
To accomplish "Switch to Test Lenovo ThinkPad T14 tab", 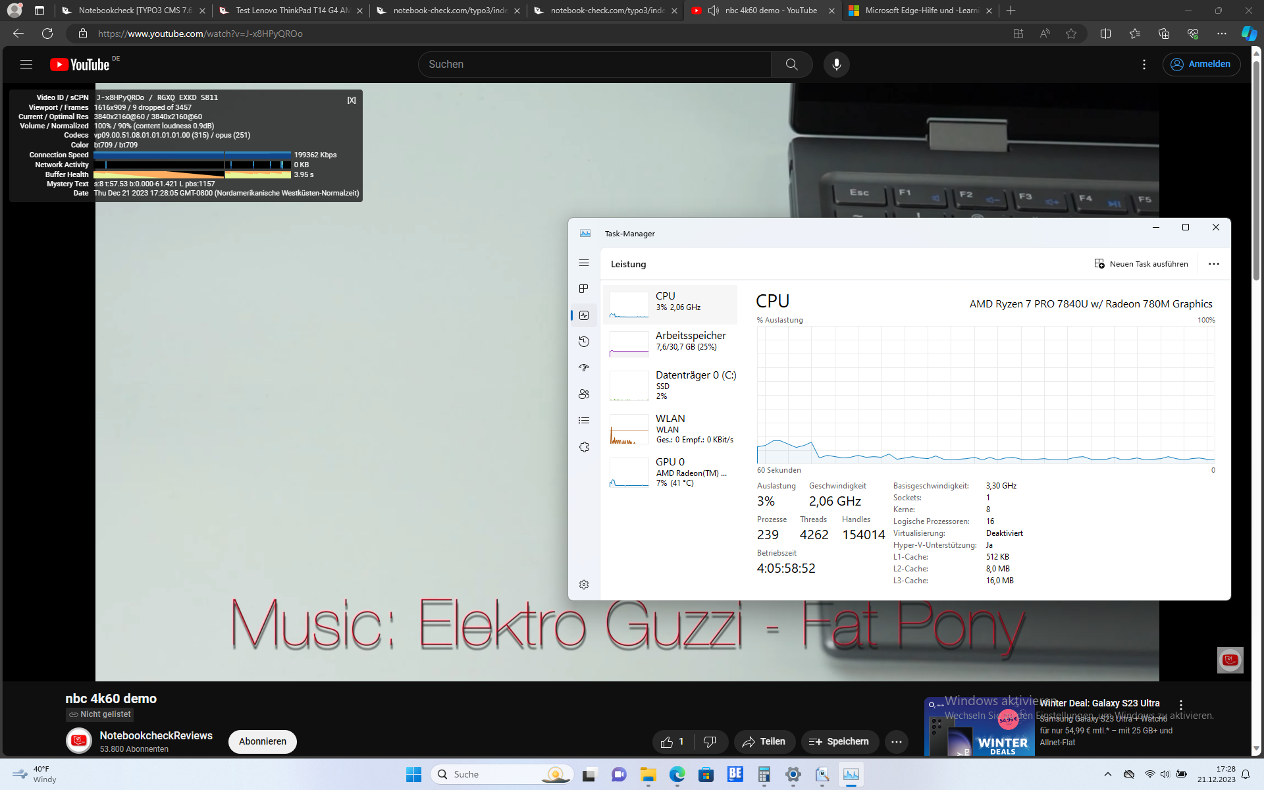I will click(x=290, y=11).
